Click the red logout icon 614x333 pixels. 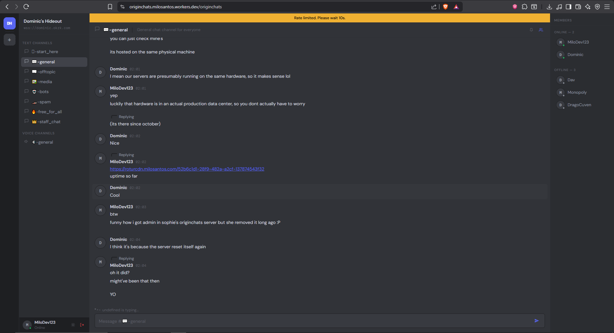[82, 325]
